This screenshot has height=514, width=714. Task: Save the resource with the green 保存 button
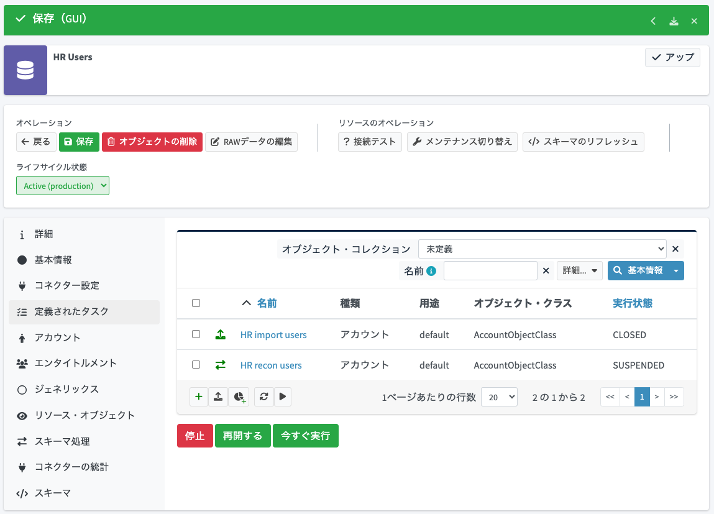(80, 142)
